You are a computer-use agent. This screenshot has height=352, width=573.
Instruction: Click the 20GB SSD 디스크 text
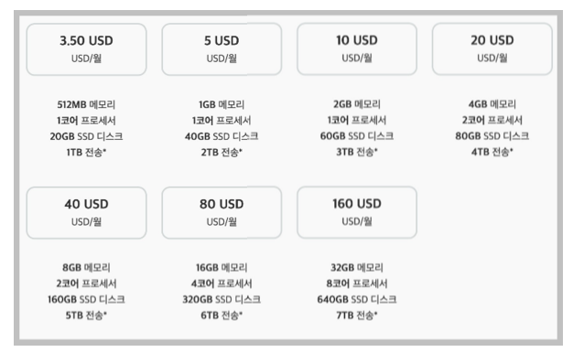point(87,136)
